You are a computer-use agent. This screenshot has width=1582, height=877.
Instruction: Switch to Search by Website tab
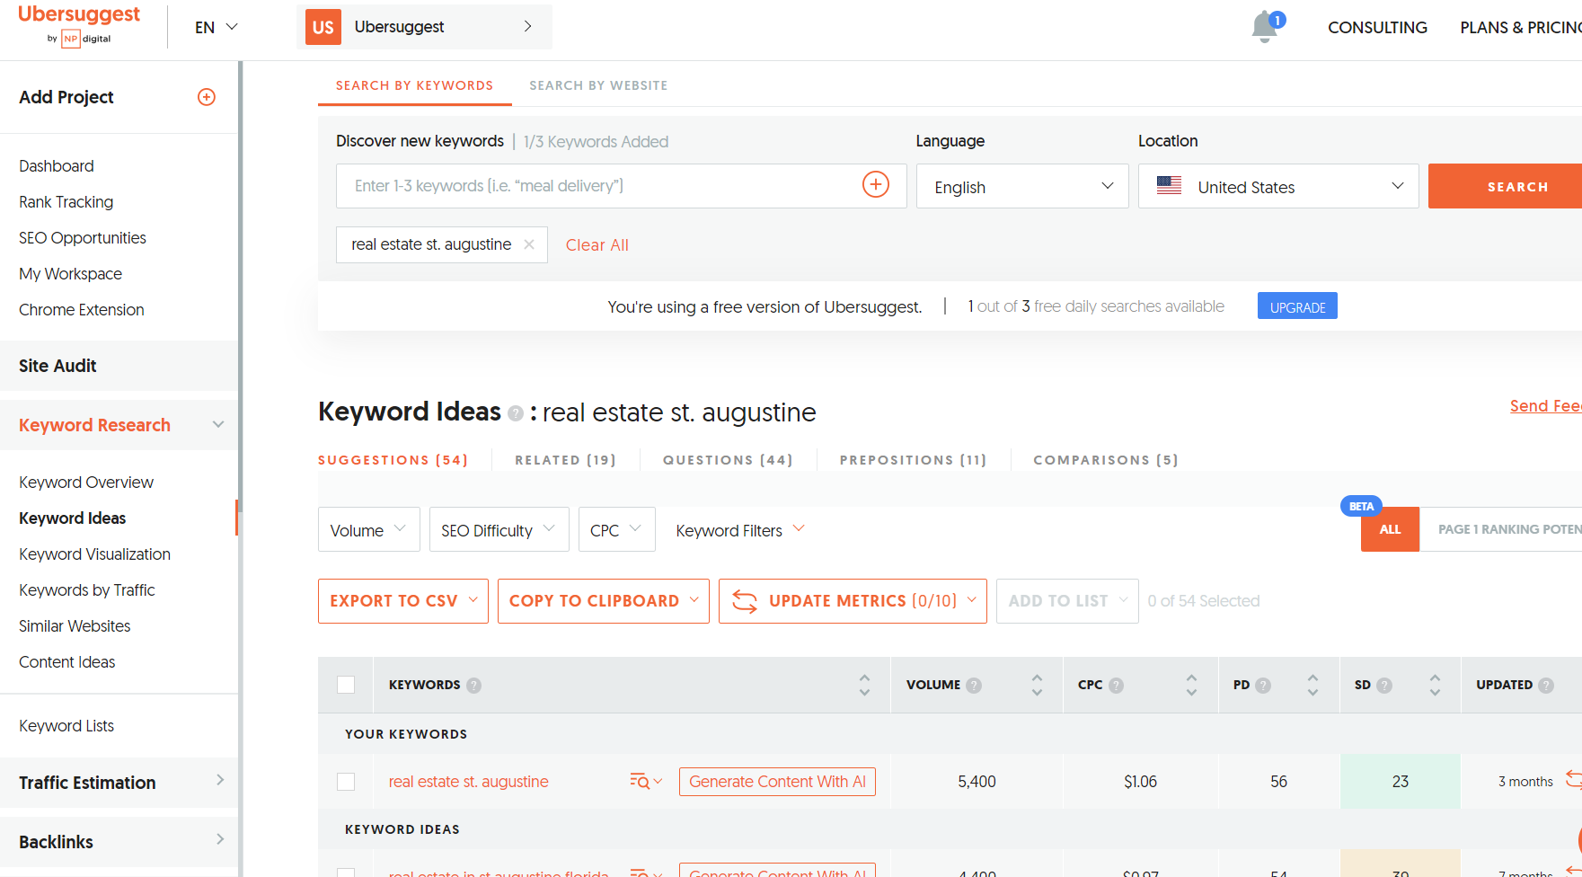[598, 85]
